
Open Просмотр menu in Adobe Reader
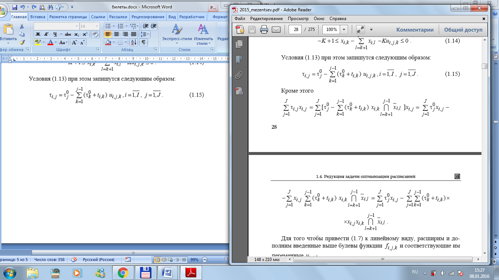[298, 19]
